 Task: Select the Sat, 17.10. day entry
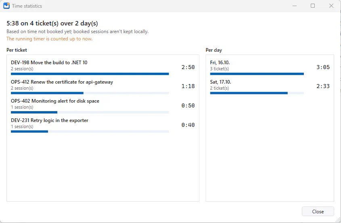(270, 86)
